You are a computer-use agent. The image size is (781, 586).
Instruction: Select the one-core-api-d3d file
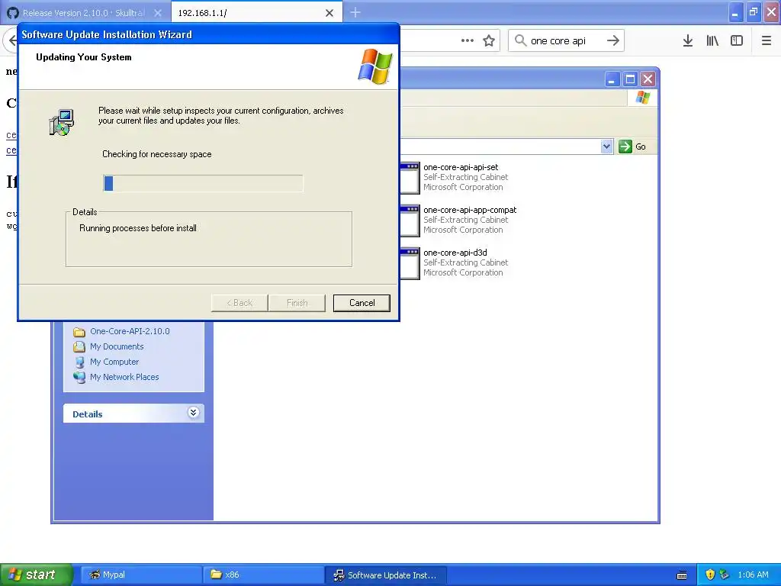coord(455,253)
